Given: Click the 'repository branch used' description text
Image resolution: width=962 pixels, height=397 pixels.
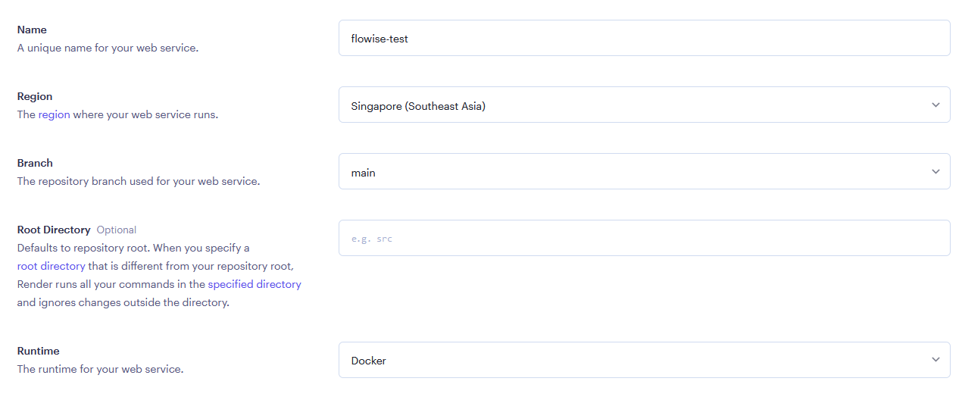Looking at the screenshot, I should pyautogui.click(x=139, y=181).
